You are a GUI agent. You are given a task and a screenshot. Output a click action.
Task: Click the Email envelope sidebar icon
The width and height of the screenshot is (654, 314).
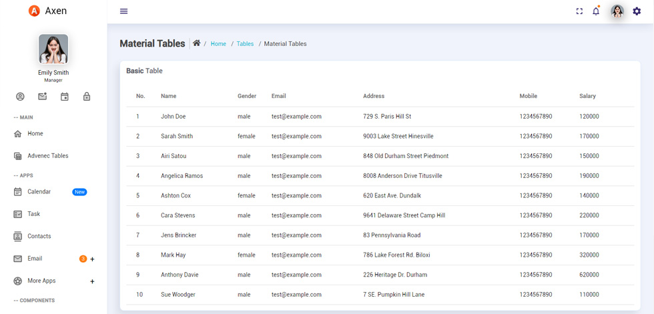(17, 259)
